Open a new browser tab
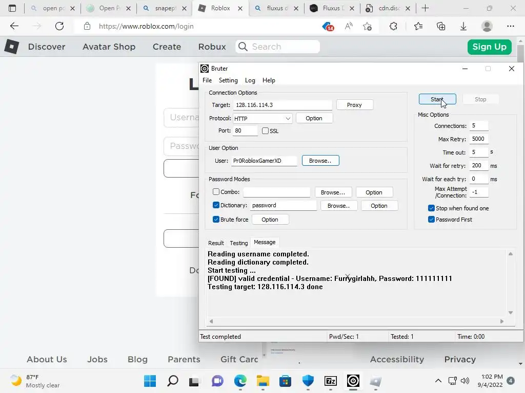This screenshot has width=525, height=393. tap(425, 8)
